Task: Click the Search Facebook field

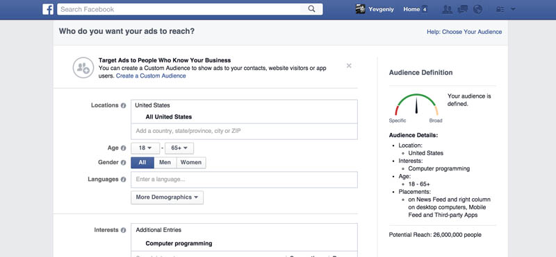Action: [x=179, y=9]
